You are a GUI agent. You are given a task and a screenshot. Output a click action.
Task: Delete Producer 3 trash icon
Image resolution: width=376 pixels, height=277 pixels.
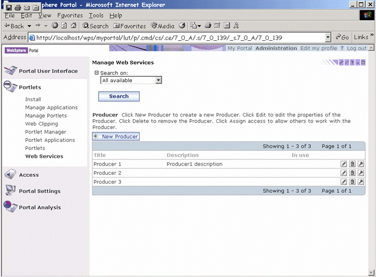[x=352, y=182]
